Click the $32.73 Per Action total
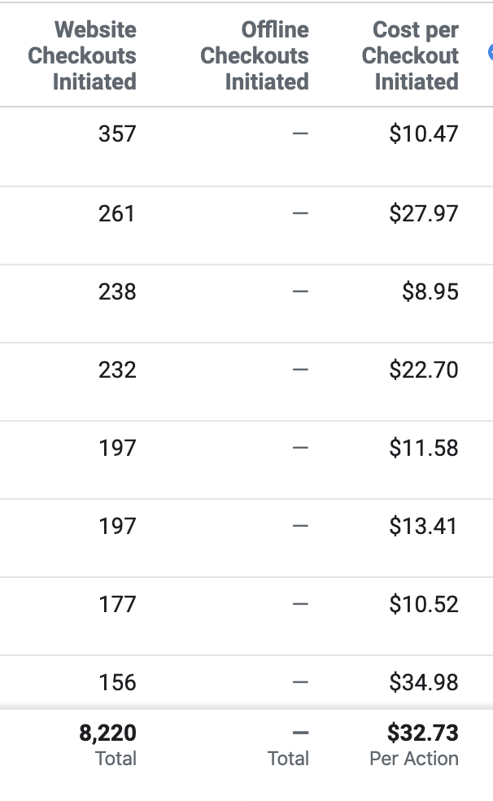This screenshot has height=801, width=493. pos(422,733)
